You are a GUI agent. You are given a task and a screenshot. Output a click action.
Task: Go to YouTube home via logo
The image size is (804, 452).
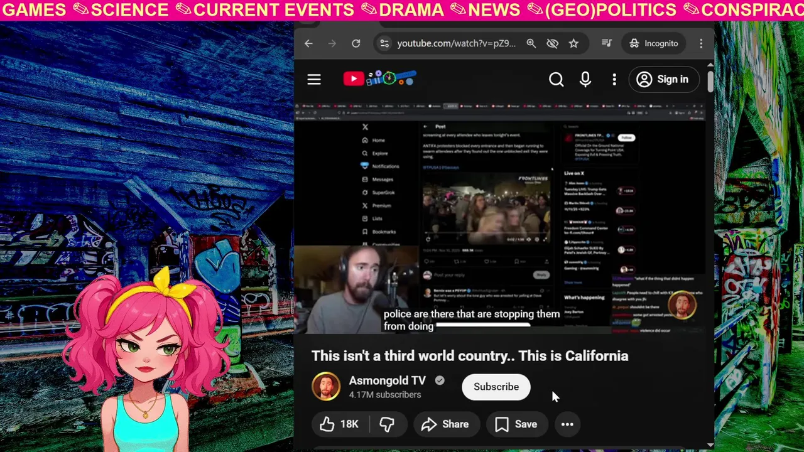[379, 78]
